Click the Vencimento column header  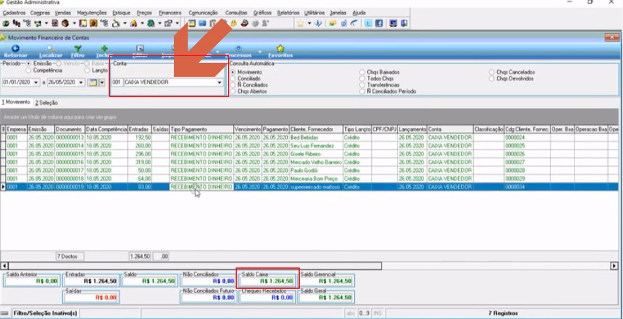[x=247, y=130]
